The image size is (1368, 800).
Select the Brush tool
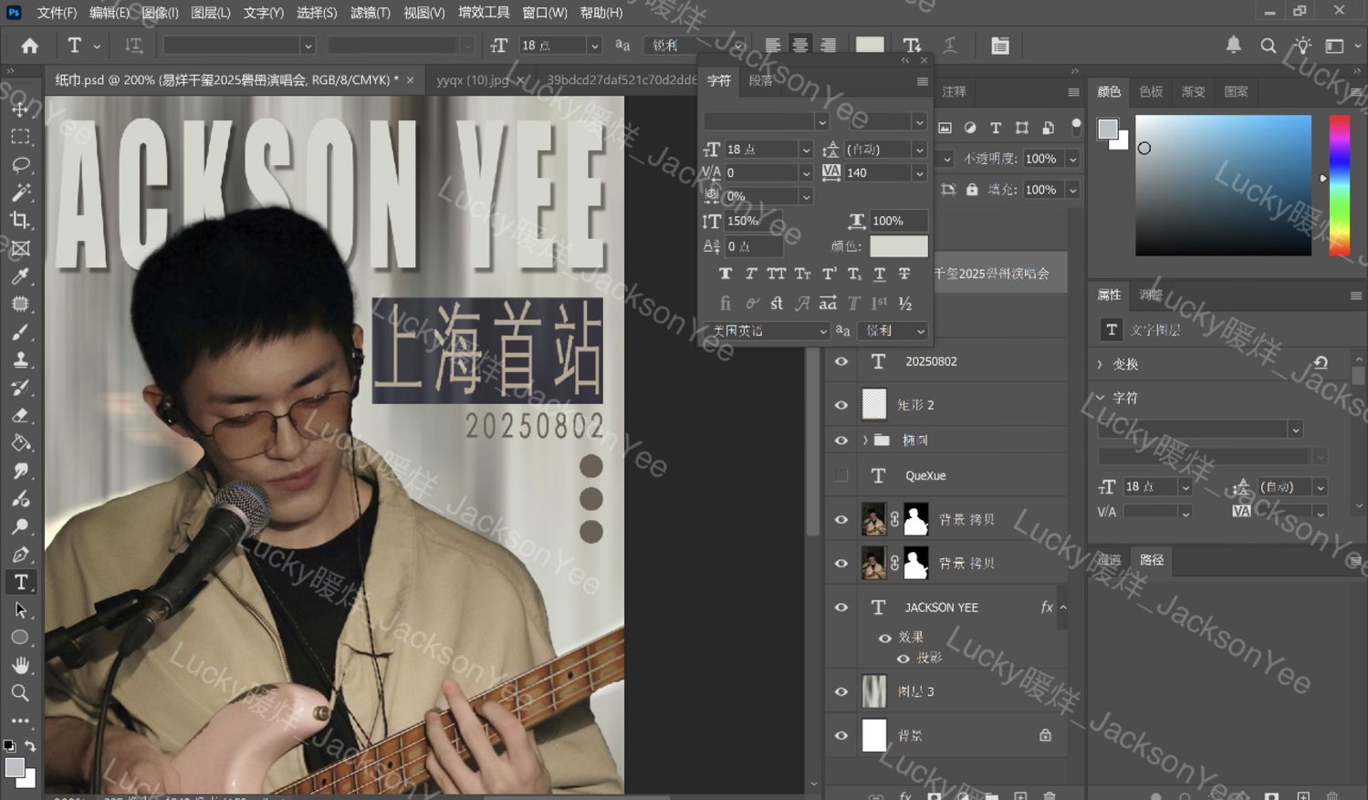(20, 332)
